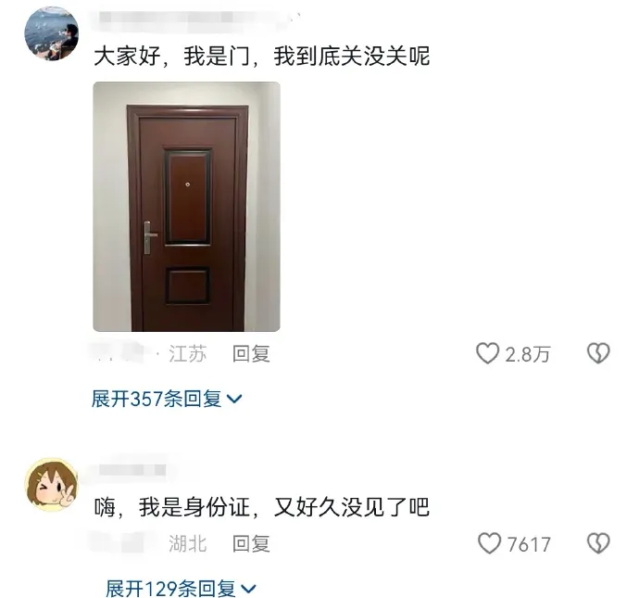Tap the 江苏 location label

pyautogui.click(x=188, y=353)
